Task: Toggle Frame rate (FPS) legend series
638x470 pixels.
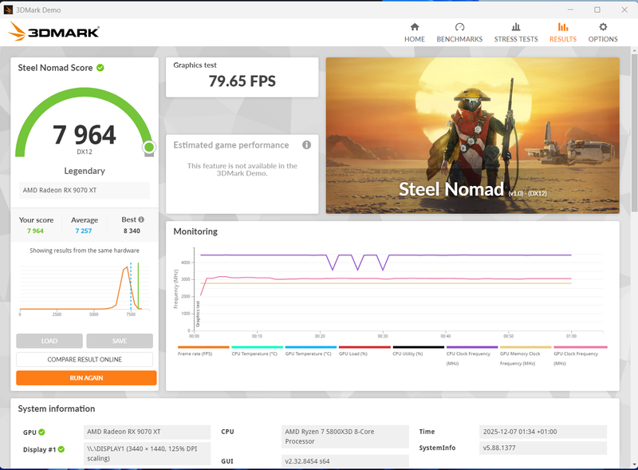Action: [203, 351]
